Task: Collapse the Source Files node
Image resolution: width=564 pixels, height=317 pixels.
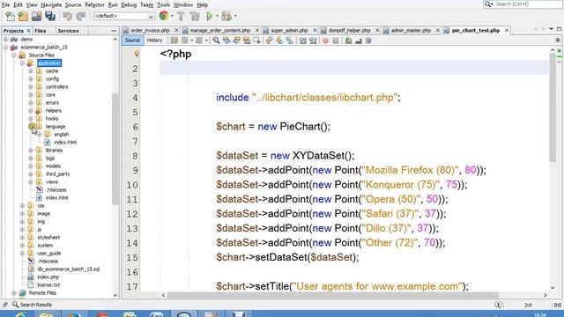Action: (14, 55)
